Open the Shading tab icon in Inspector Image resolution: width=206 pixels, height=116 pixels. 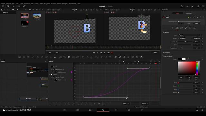pos(186,28)
